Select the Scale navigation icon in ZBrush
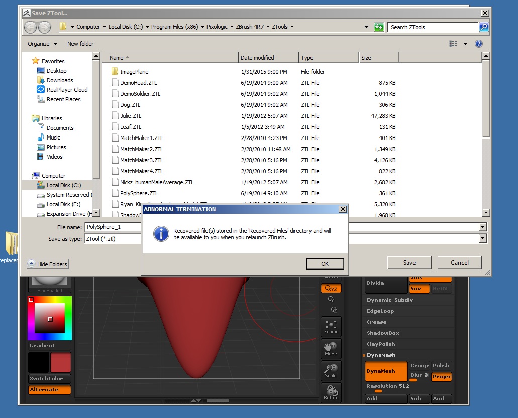Viewport: 518px width, 418px height. pos(331,371)
